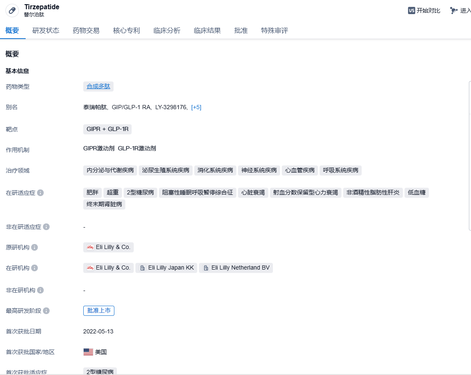The image size is (471, 375).
Task: Click the graph network icon at top right
Action: [453, 10]
